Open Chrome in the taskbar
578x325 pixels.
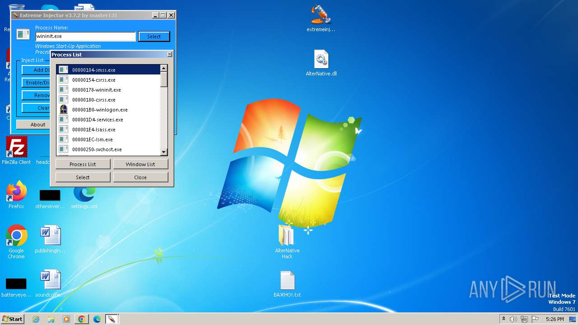(82, 319)
